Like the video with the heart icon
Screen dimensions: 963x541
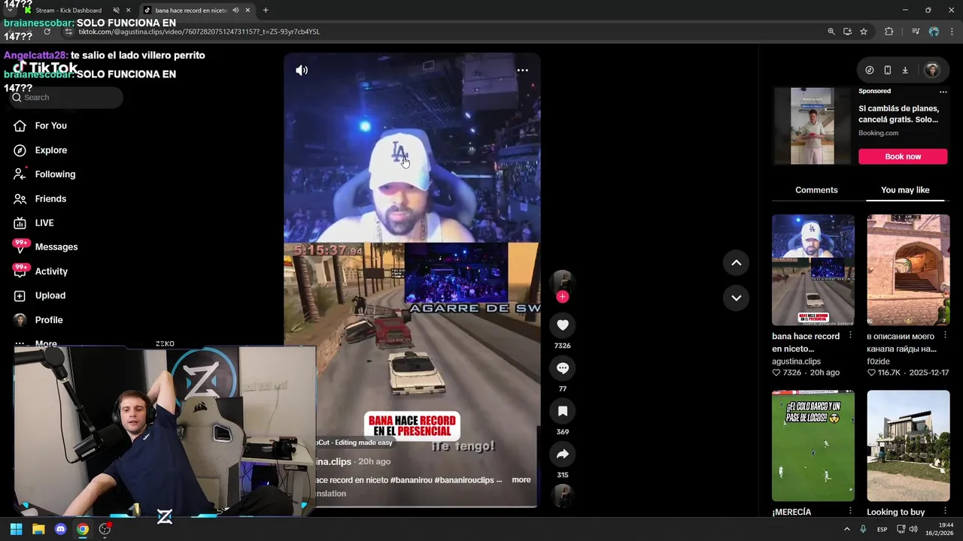(562, 325)
